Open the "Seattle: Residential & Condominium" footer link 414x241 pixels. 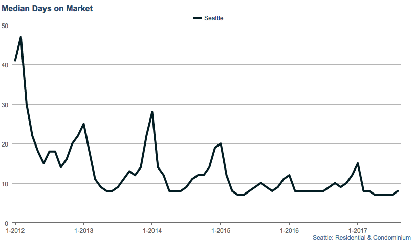362,237
